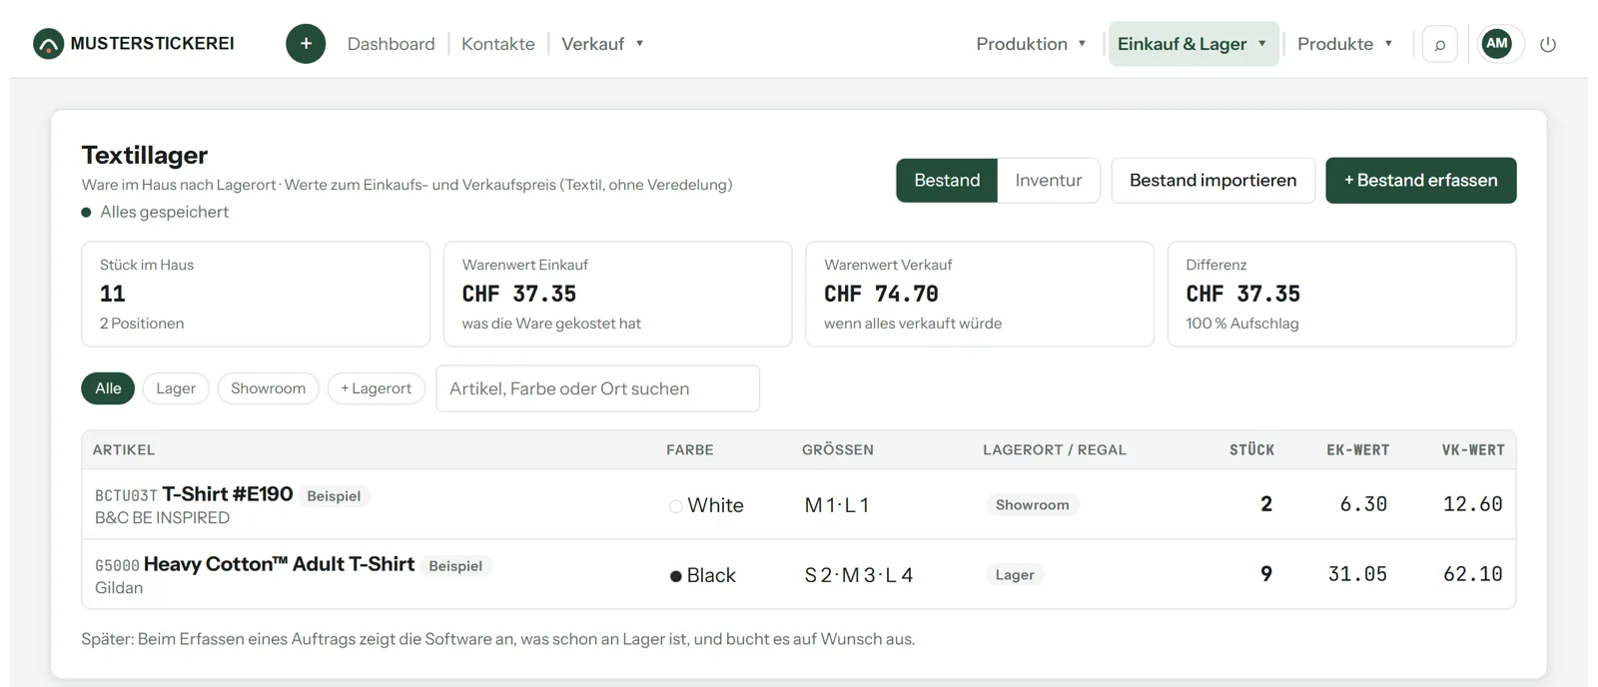Add a new location with + Lagerort

377,388
